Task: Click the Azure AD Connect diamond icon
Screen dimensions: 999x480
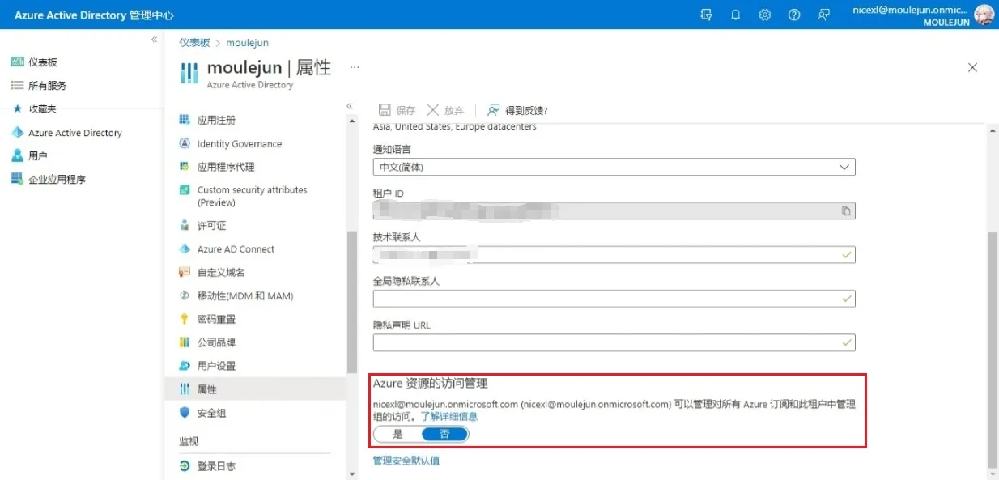Action: pos(185,249)
